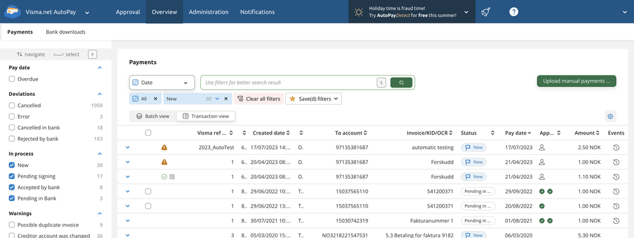Expand the holiday banner chevron
This screenshot has width=634, height=238.
tap(466, 12)
